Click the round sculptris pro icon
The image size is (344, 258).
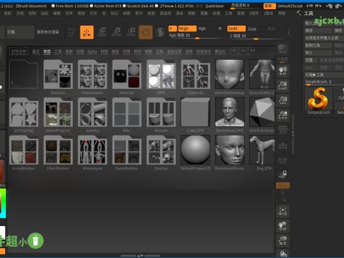click(160, 32)
